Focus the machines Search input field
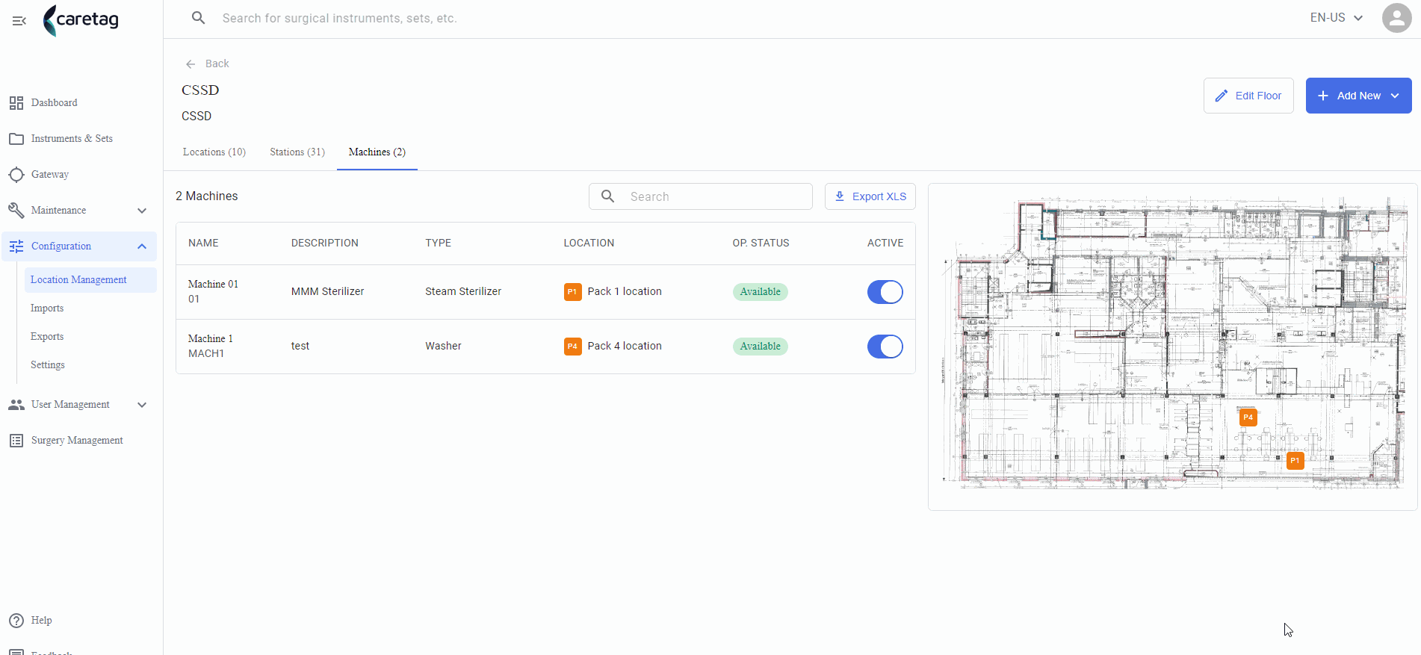Viewport: 1421px width, 655px height. [x=700, y=196]
